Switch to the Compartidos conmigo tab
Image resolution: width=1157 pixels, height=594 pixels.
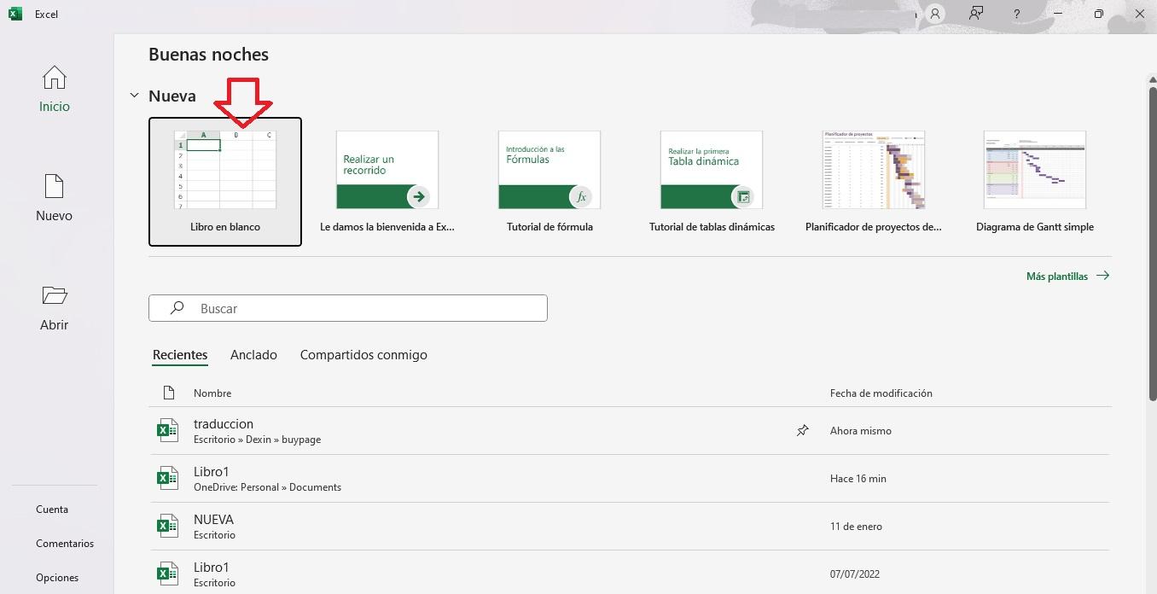tap(363, 355)
